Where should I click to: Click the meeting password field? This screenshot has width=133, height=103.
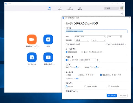coord(90,60)
